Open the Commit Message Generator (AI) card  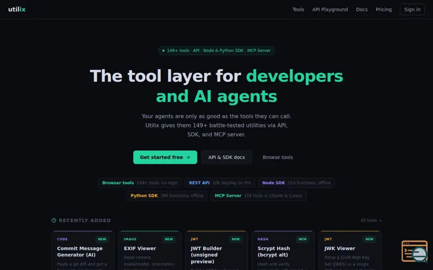[83, 251]
